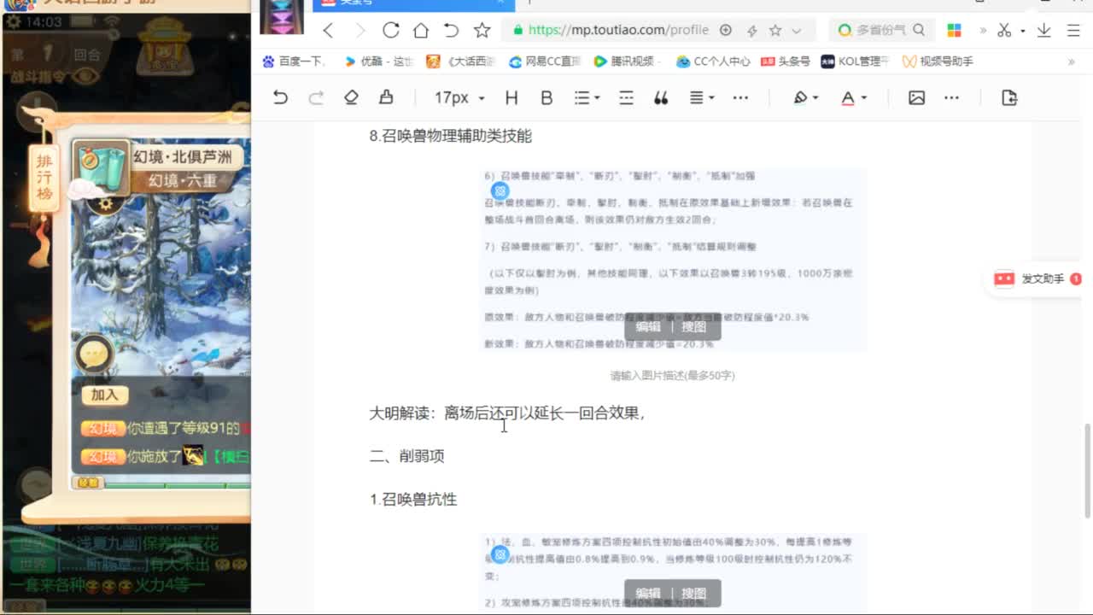Click the lightning speed-mode icon

[751, 31]
